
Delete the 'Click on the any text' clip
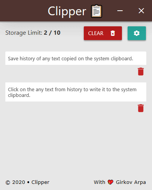click(x=141, y=108)
